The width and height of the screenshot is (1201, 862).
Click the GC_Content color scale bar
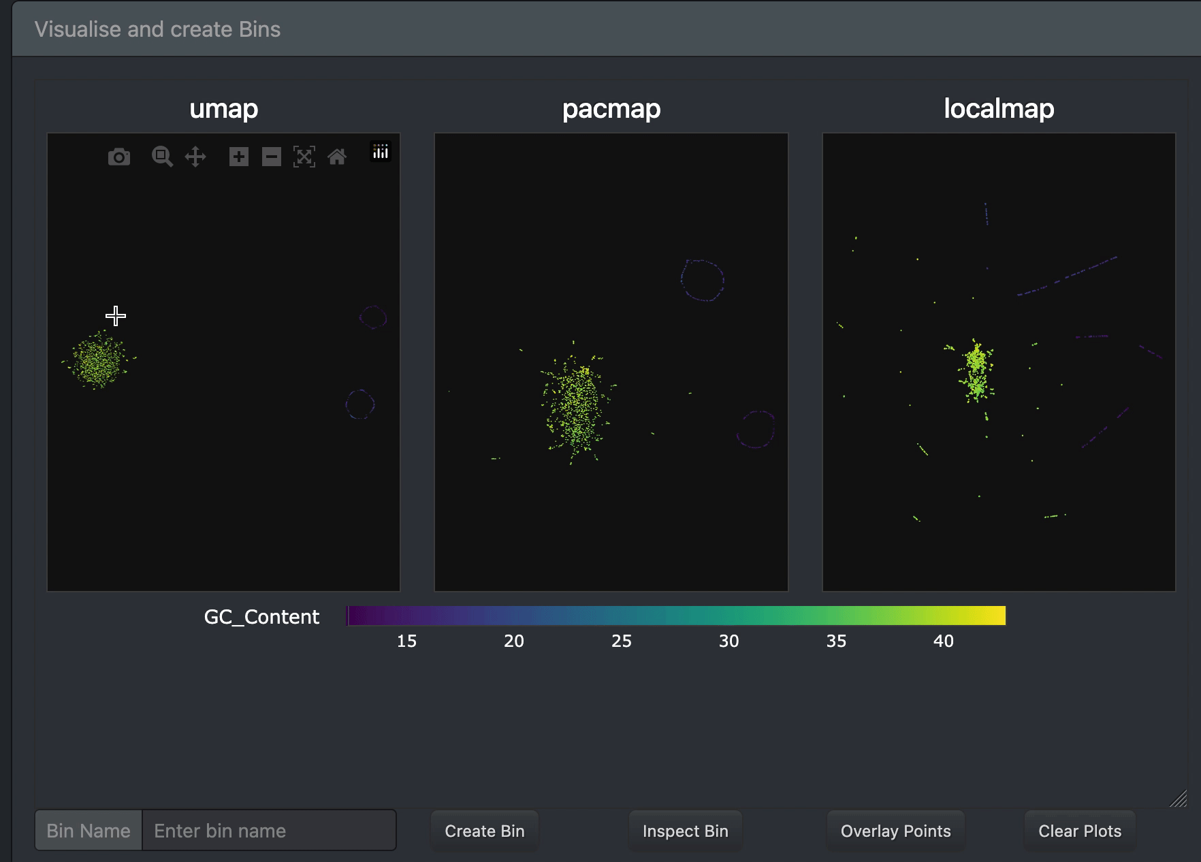tap(675, 616)
